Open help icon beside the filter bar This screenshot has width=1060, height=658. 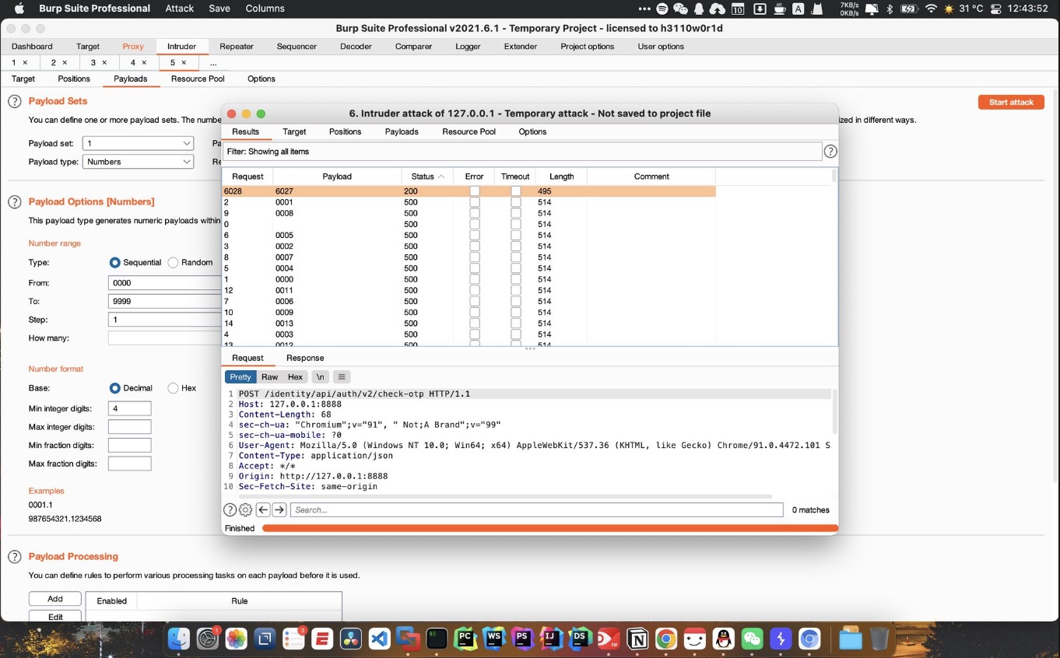(x=830, y=152)
